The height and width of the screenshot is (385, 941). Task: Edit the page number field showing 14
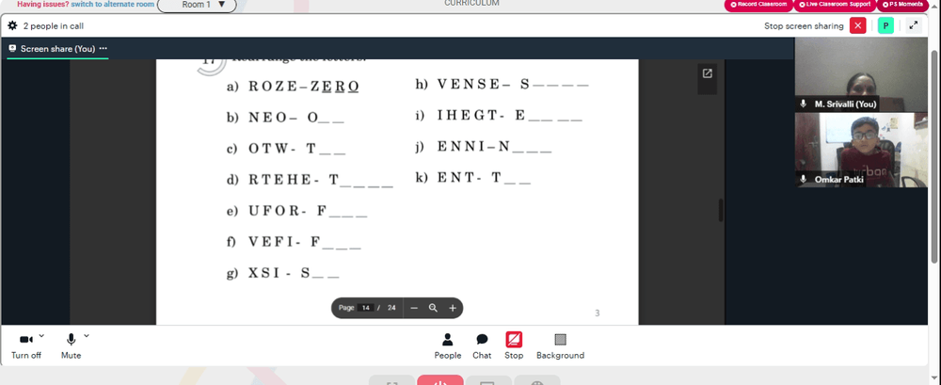365,308
